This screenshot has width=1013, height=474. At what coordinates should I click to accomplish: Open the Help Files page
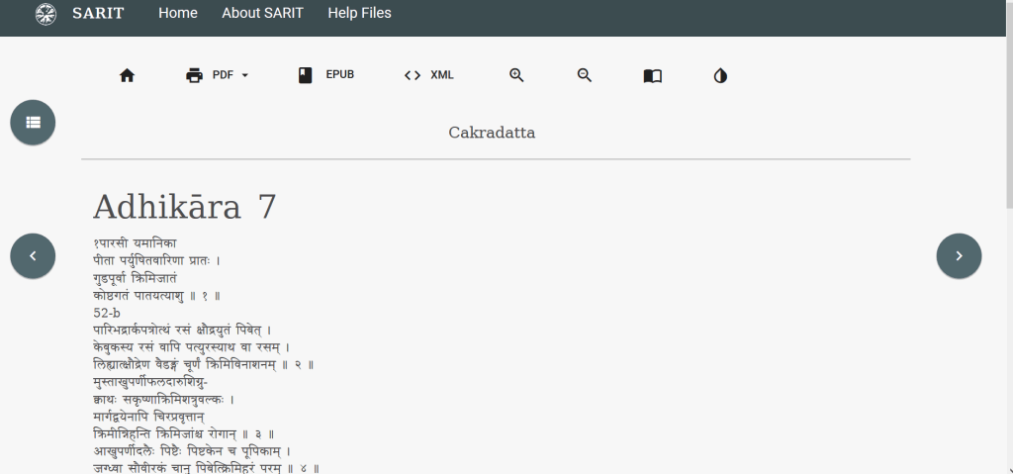pyautogui.click(x=359, y=13)
